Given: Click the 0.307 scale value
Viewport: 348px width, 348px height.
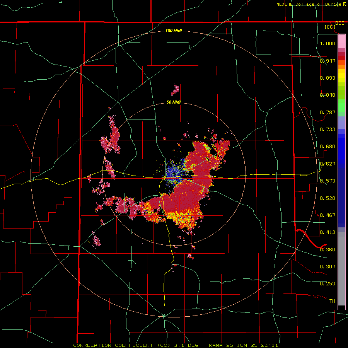Looking at the screenshot, I should tap(328, 266).
